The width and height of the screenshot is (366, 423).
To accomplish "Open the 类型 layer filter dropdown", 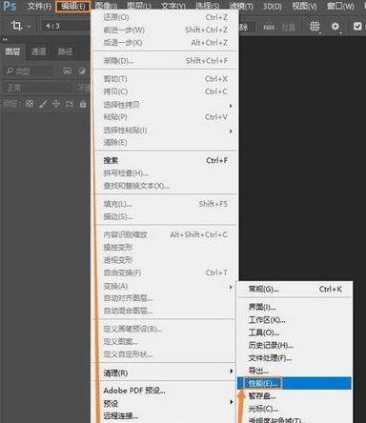I will click(29, 71).
